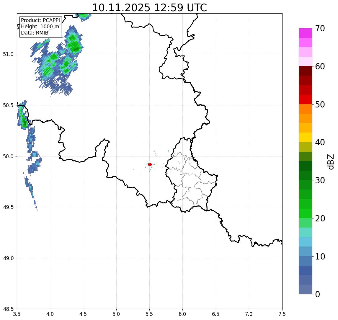338x320 pixels.
Task: Click the latitude axis label 50.5
Action: [x=8, y=105]
